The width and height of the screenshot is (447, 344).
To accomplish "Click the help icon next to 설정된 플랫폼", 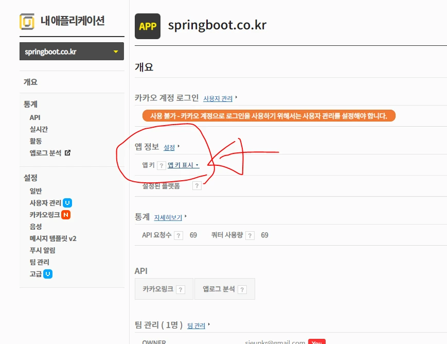I will [x=196, y=186].
